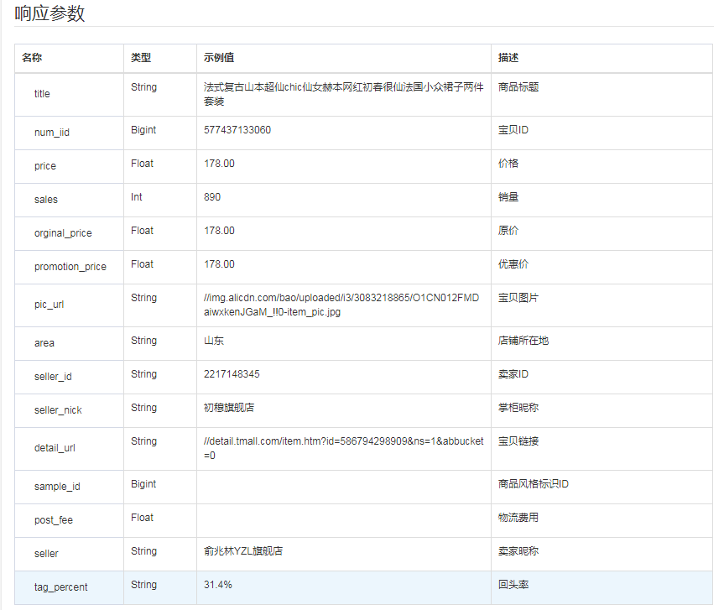Screen dimensions: 724x610
Task: Click the Int type in sales row
Action: coord(137,197)
